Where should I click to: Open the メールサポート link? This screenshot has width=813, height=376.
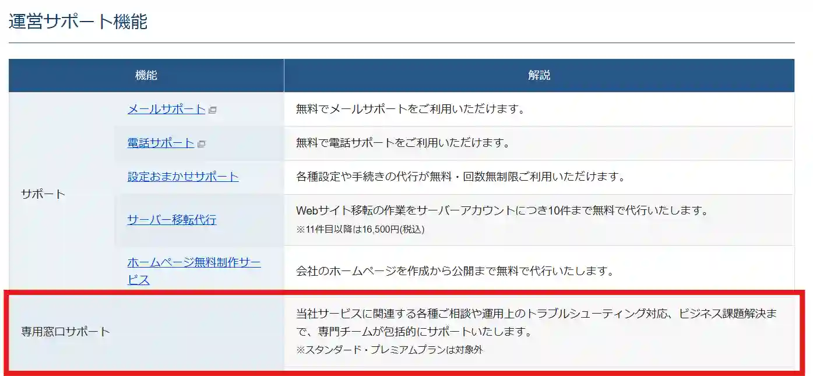166,109
